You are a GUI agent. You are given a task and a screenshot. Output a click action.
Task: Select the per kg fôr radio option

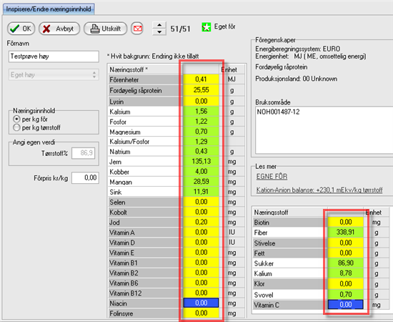(16, 119)
